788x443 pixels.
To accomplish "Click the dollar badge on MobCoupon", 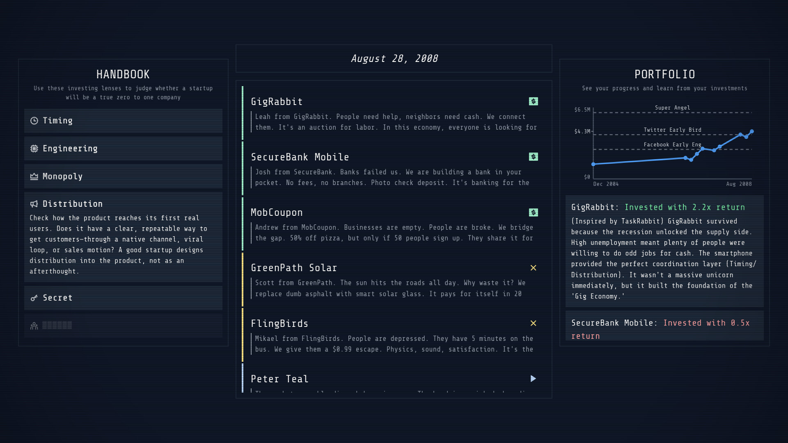I will pos(533,212).
